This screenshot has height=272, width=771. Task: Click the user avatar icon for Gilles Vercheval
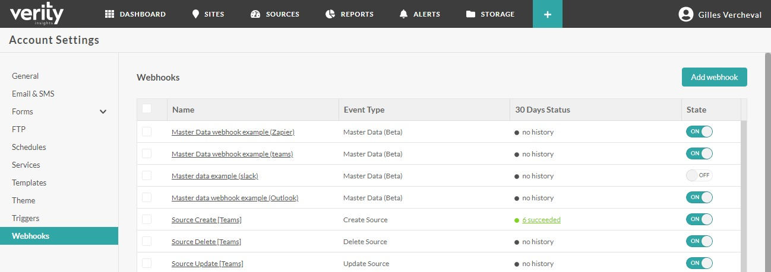(686, 14)
